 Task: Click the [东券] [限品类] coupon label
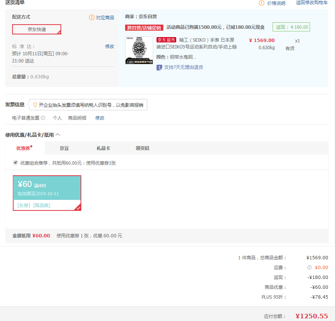point(34,205)
